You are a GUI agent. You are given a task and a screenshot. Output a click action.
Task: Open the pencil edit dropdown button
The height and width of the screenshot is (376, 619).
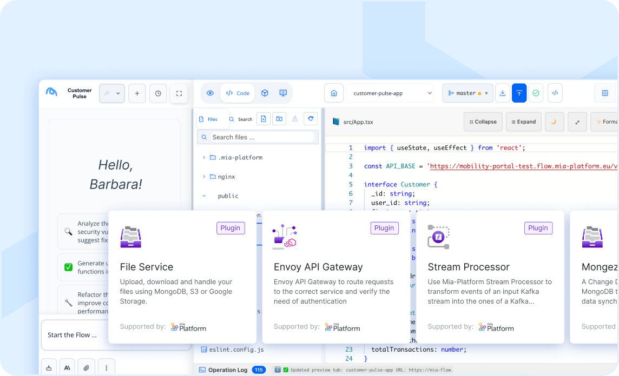click(111, 93)
